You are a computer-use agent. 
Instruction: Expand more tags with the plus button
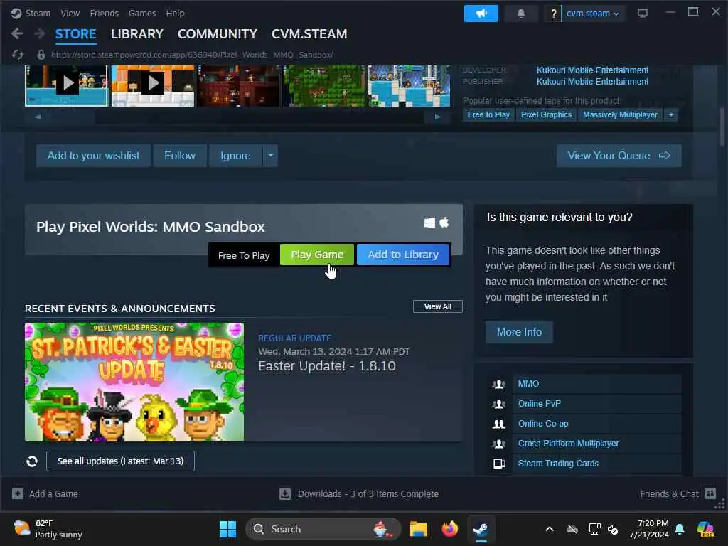(x=671, y=114)
